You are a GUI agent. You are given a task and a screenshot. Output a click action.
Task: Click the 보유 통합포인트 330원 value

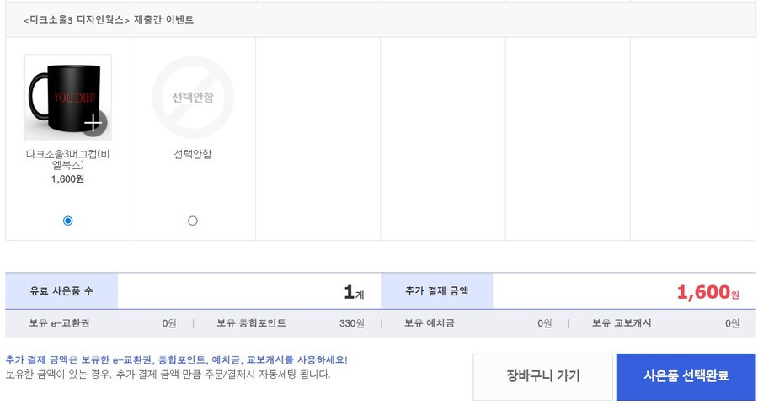coord(351,323)
